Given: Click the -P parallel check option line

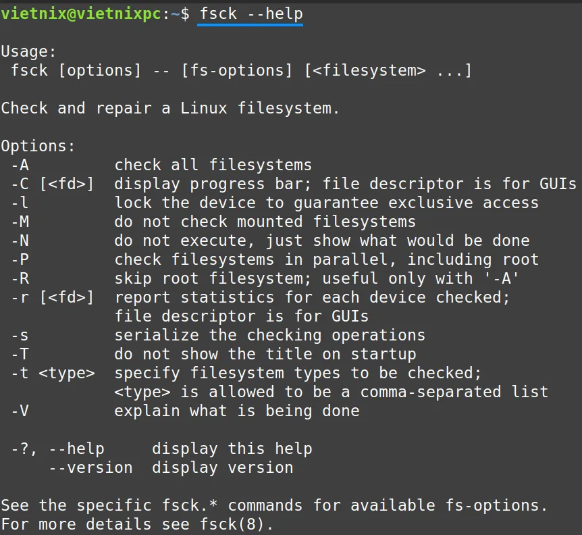Looking at the screenshot, I should (x=275, y=259).
